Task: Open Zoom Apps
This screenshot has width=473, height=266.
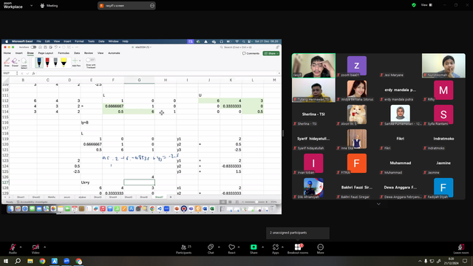Action: [x=276, y=249]
